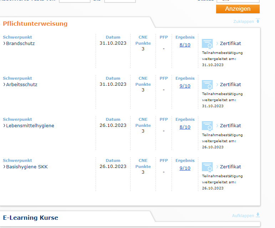Click certificate icon in Basishygiene SKK row
This screenshot has height=228, width=275.
coord(208,167)
